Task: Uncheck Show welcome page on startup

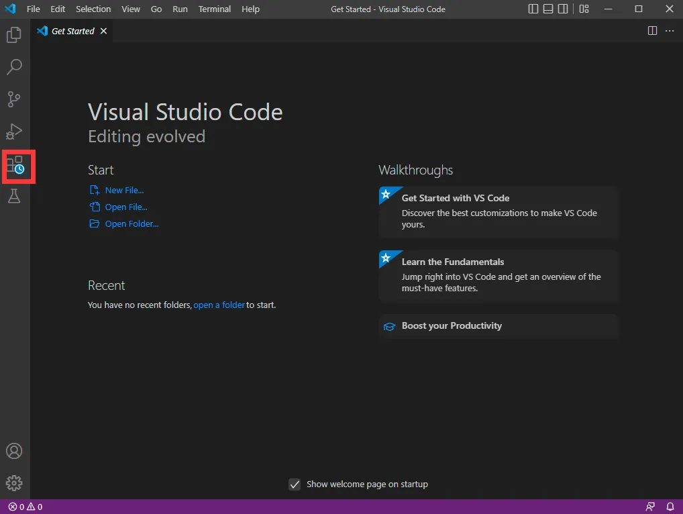Action: (295, 484)
